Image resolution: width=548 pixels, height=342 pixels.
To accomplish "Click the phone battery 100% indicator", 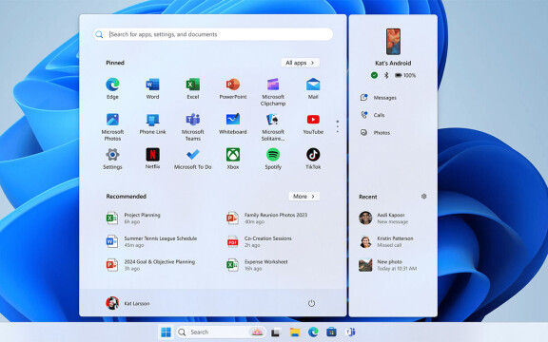I will (405, 75).
